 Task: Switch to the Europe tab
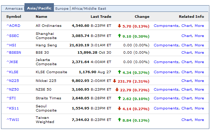click(62, 8)
